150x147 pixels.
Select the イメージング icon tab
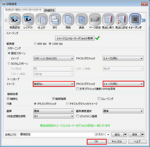pos(135,21)
